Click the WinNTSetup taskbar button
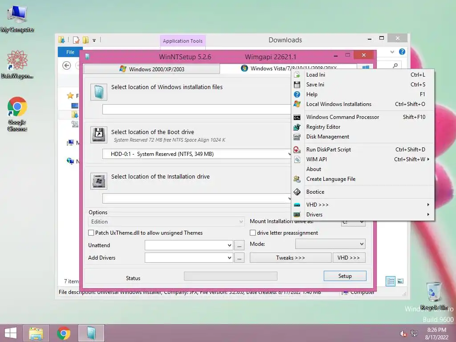The height and width of the screenshot is (342, 456). coord(91,333)
